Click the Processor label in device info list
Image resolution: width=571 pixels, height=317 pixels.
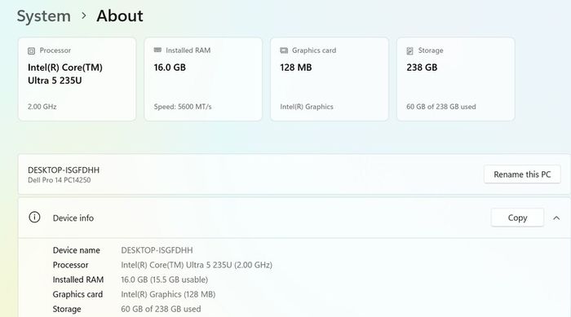[71, 265]
